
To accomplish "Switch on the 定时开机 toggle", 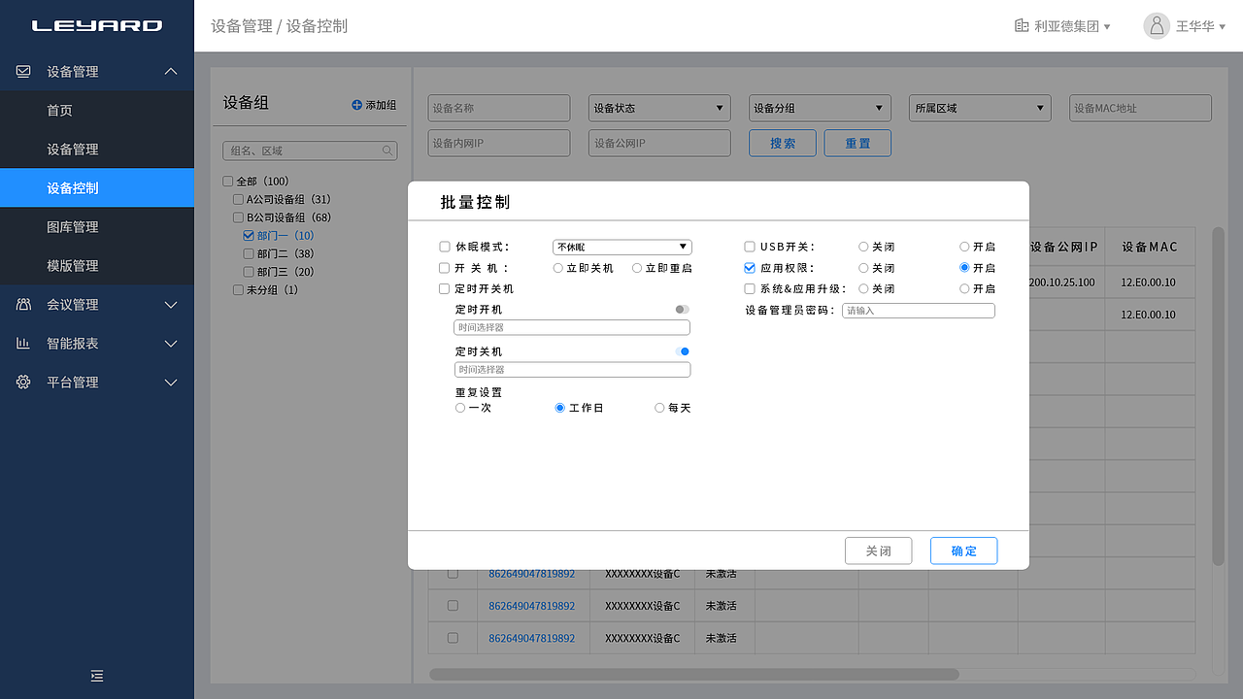I will tap(682, 310).
